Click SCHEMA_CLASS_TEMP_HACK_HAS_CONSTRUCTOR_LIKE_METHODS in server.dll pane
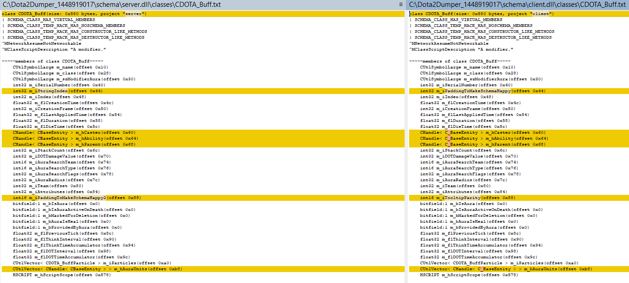Viewport: 629px width, 283px height. 77,31
